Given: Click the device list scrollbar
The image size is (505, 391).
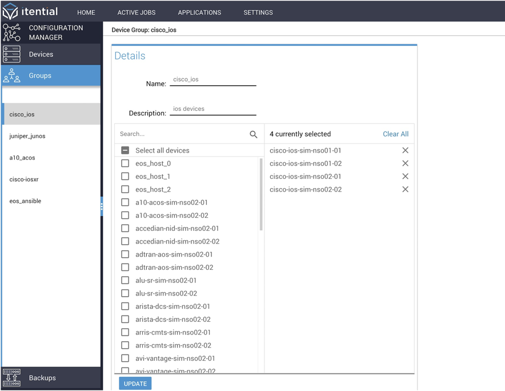Looking at the screenshot, I should click(x=260, y=194).
